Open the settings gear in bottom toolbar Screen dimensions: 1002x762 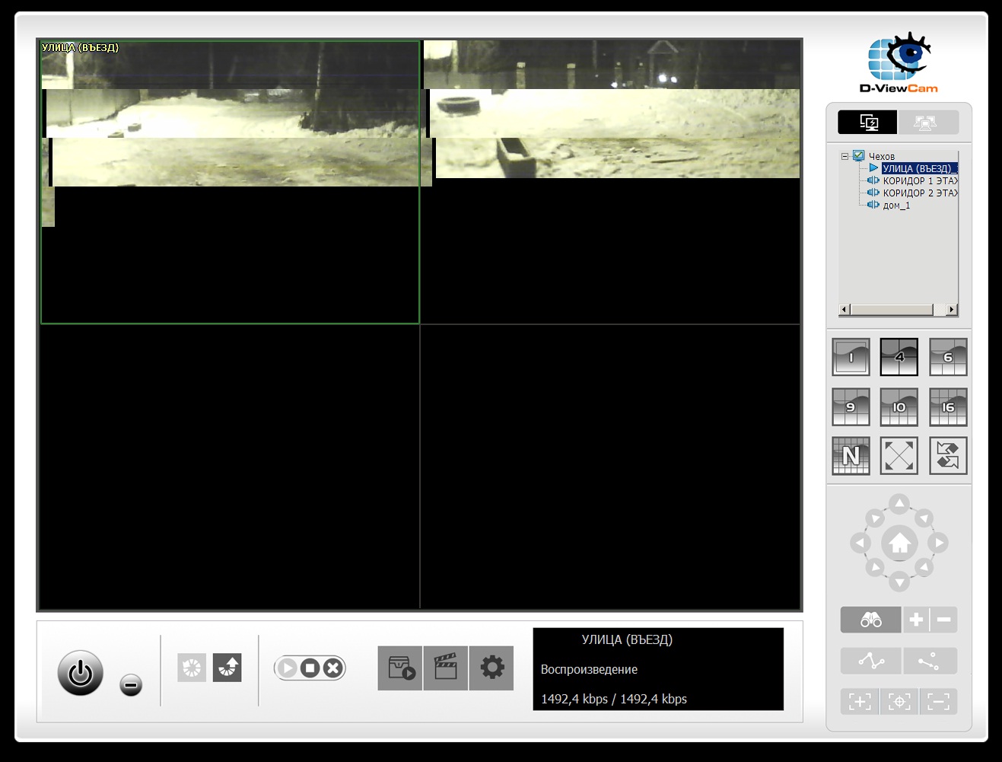click(x=491, y=668)
